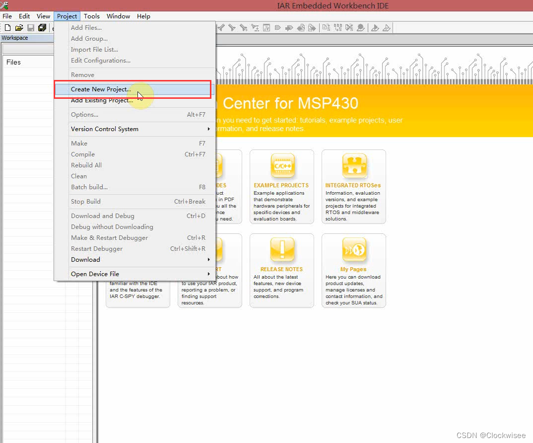This screenshot has height=443, width=533.
Task: Click the Save All stacked disks icon
Action: tap(42, 28)
